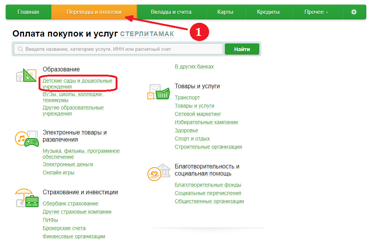Viewport: 373px width, 240px height.
Task: Select the Электронные деньги link
Action: coord(68,164)
